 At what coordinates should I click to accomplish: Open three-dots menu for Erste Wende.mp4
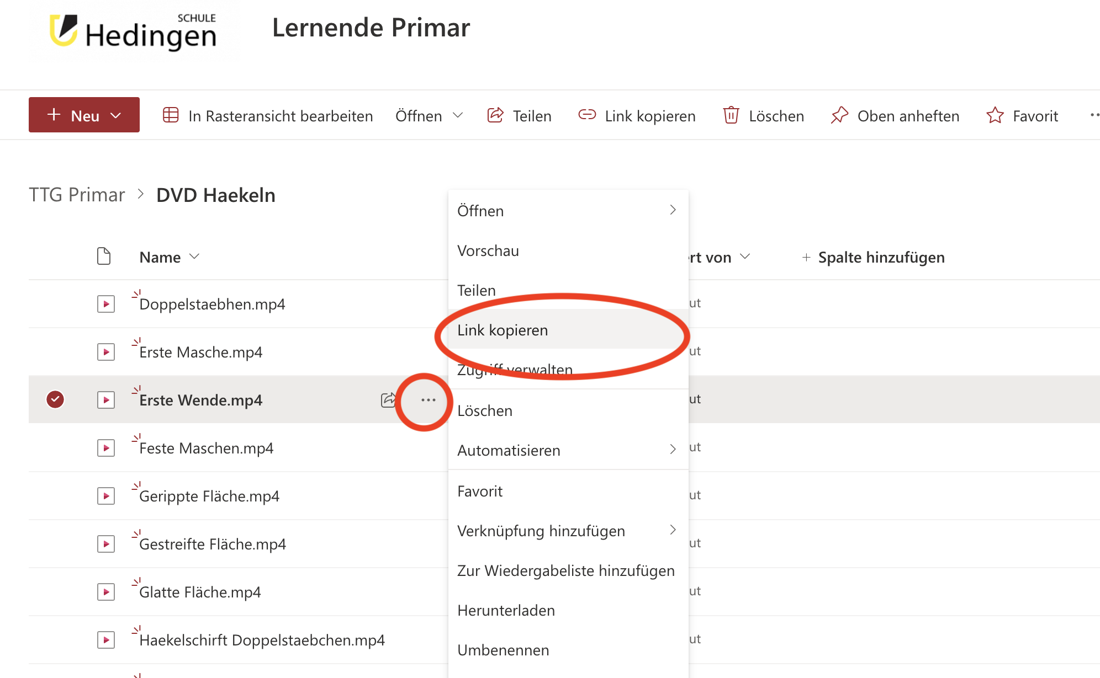click(428, 400)
